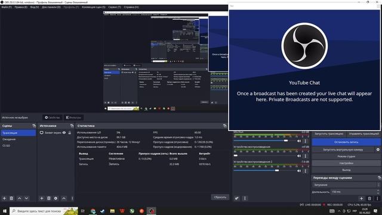
Task: Click the transition duration input field
Action: tap(353, 192)
